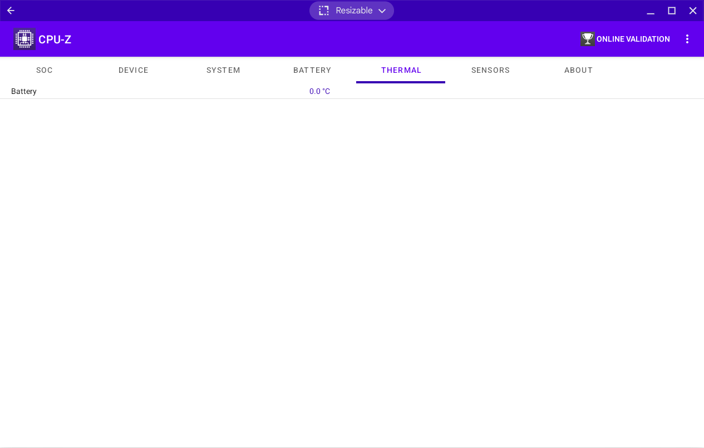Minimize the CPU-Z window

651,11
